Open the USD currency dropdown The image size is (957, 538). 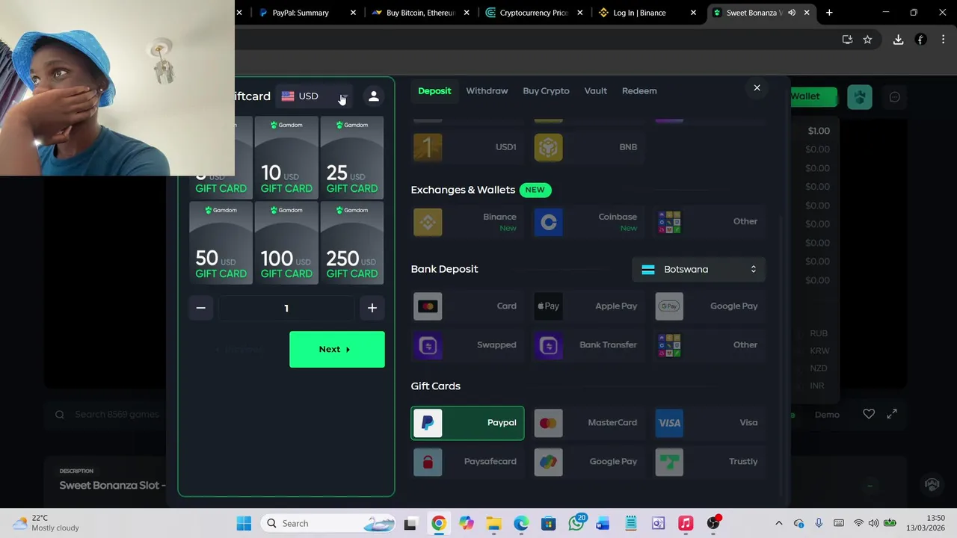[x=314, y=96]
